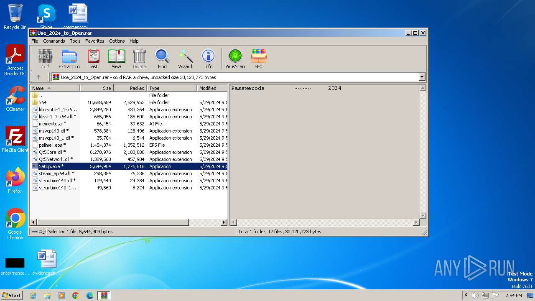Open media player taskbar icon
The height and width of the screenshot is (301, 535).
point(61,296)
